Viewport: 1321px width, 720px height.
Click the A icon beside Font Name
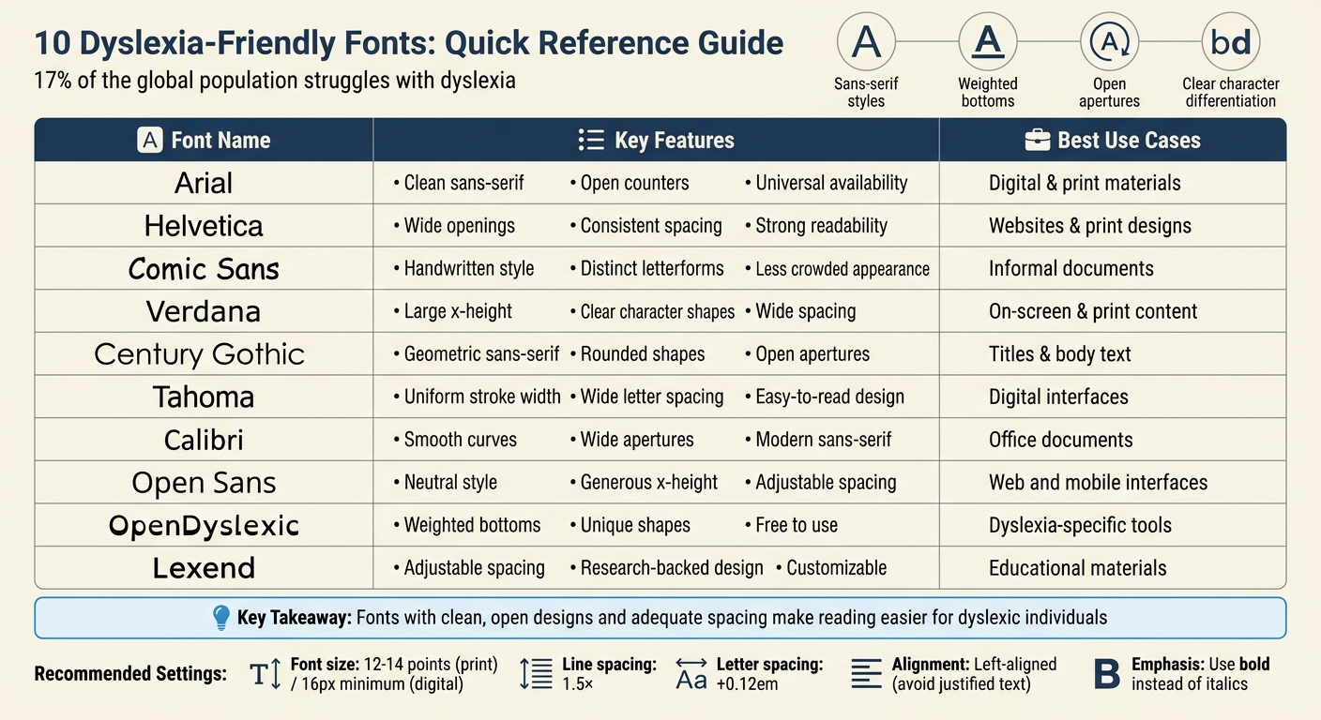150,140
